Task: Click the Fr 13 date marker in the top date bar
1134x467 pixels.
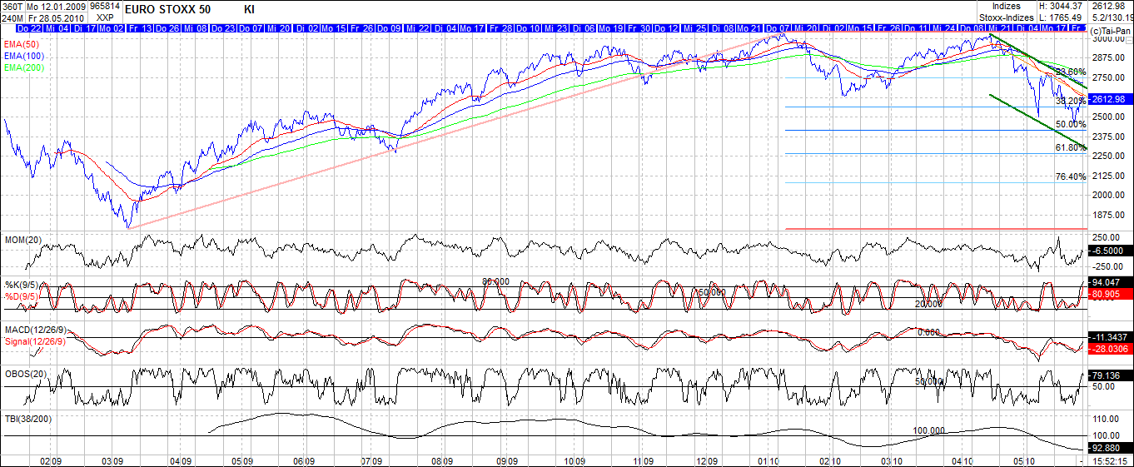Action: coord(139,28)
